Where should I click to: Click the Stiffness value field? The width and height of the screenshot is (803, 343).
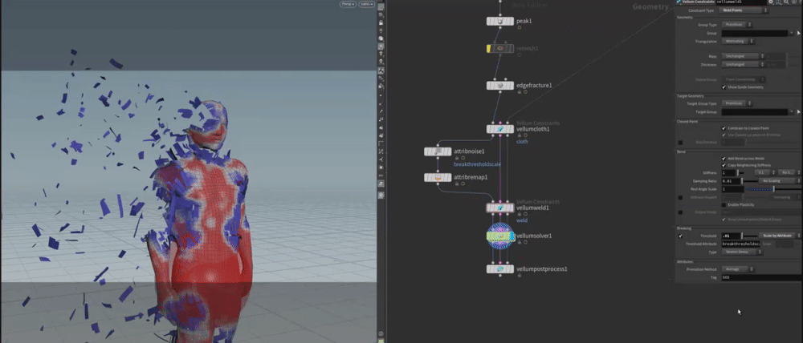729,173
